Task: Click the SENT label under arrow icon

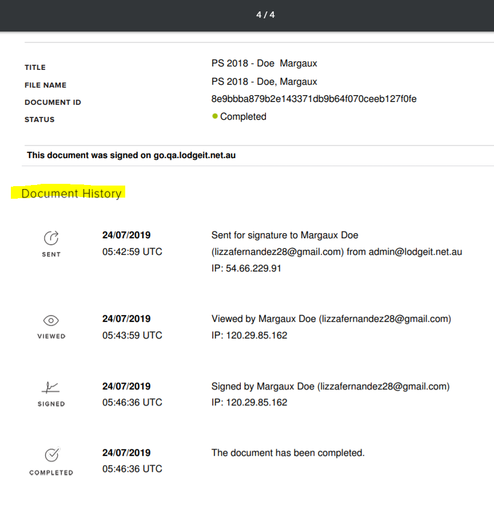Action: [51, 254]
